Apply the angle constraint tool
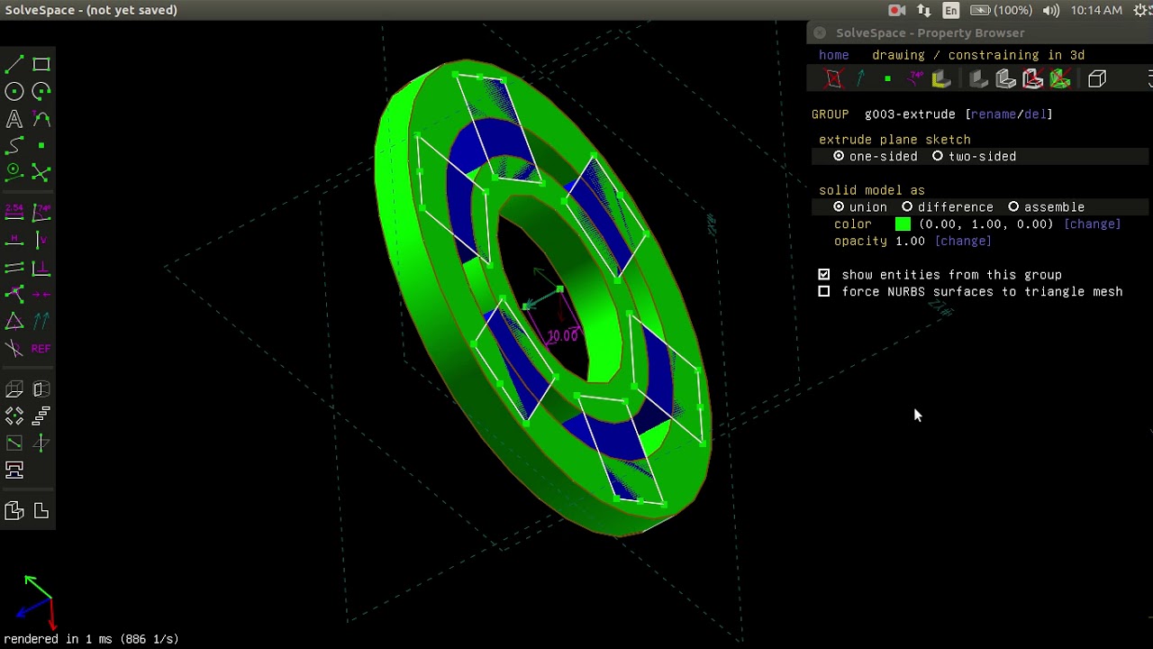The image size is (1153, 649). (41, 212)
